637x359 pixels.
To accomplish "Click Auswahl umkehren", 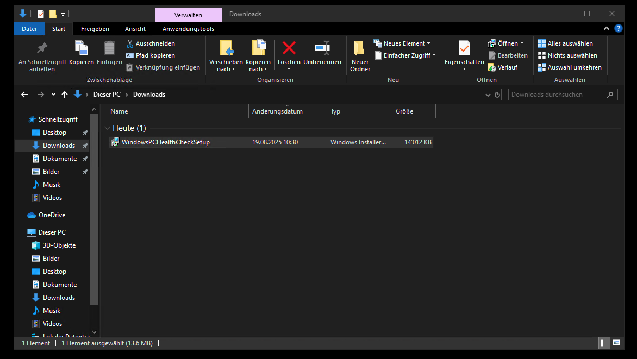I will (570, 67).
